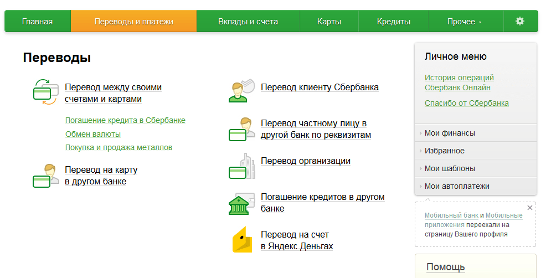Screen dimensions: 546x278
Task: Open the Кредиты tab
Action: [394, 21]
